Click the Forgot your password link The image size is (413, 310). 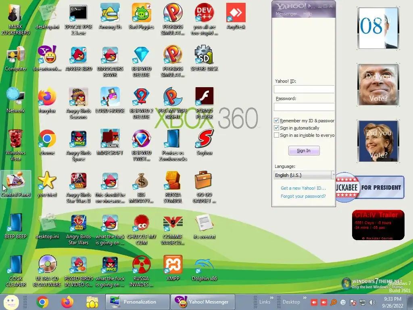point(303,196)
